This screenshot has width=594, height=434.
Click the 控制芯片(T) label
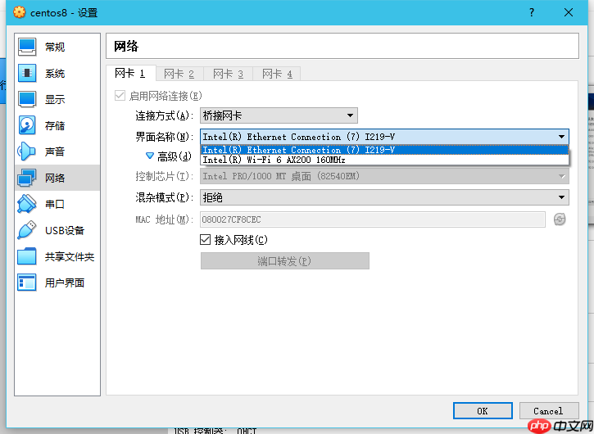point(165,176)
